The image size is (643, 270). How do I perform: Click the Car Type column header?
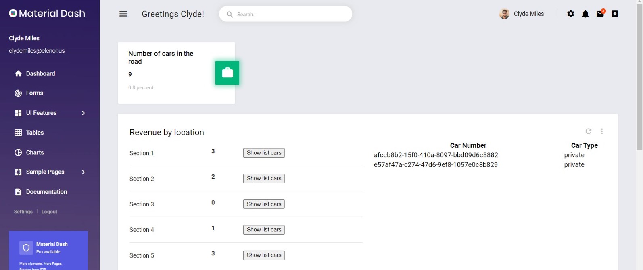pos(585,145)
